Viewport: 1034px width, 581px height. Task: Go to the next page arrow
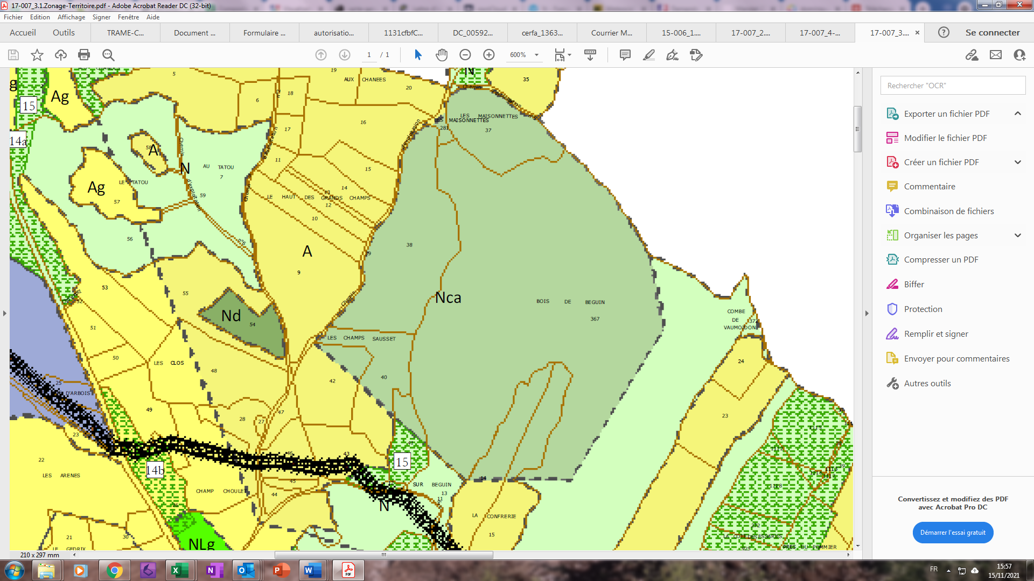(x=345, y=55)
